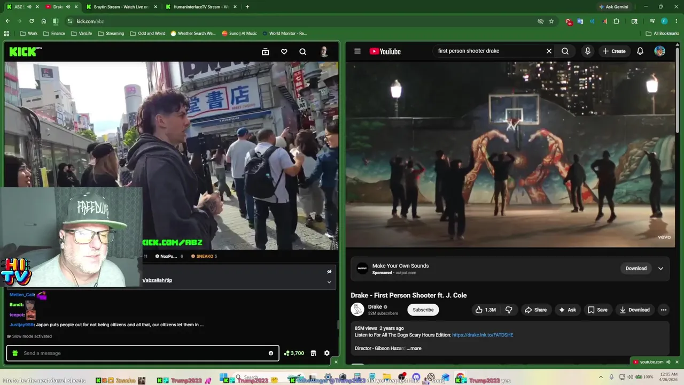Image resolution: width=684 pixels, height=385 pixels.
Task: Go to the YouTube home logo
Action: [385, 51]
